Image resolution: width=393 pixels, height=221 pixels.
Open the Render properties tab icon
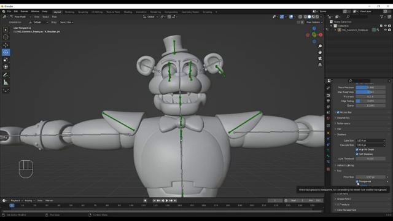(x=329, y=96)
